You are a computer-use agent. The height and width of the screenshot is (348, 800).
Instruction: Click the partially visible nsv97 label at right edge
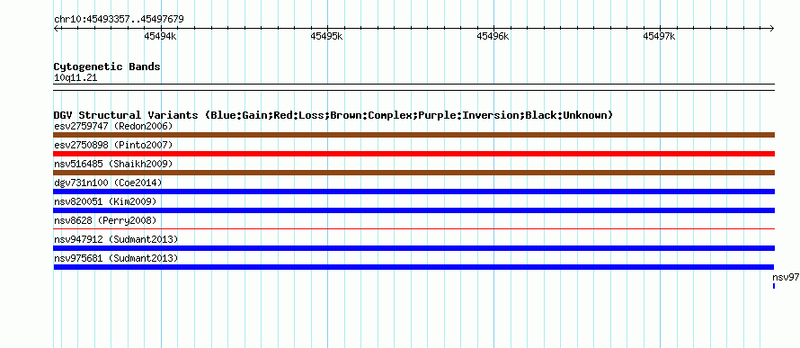(786, 277)
